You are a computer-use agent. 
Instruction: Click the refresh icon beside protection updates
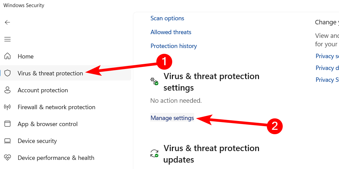coord(154,153)
